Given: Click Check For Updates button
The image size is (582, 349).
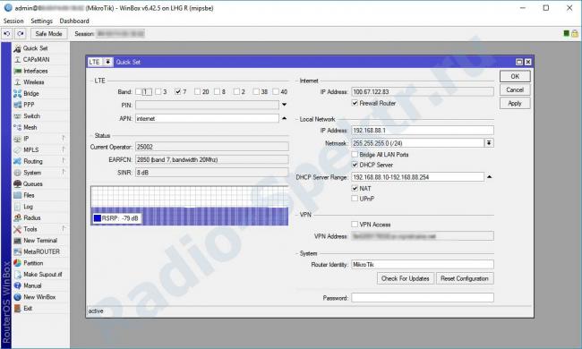Looking at the screenshot, I should (406, 278).
